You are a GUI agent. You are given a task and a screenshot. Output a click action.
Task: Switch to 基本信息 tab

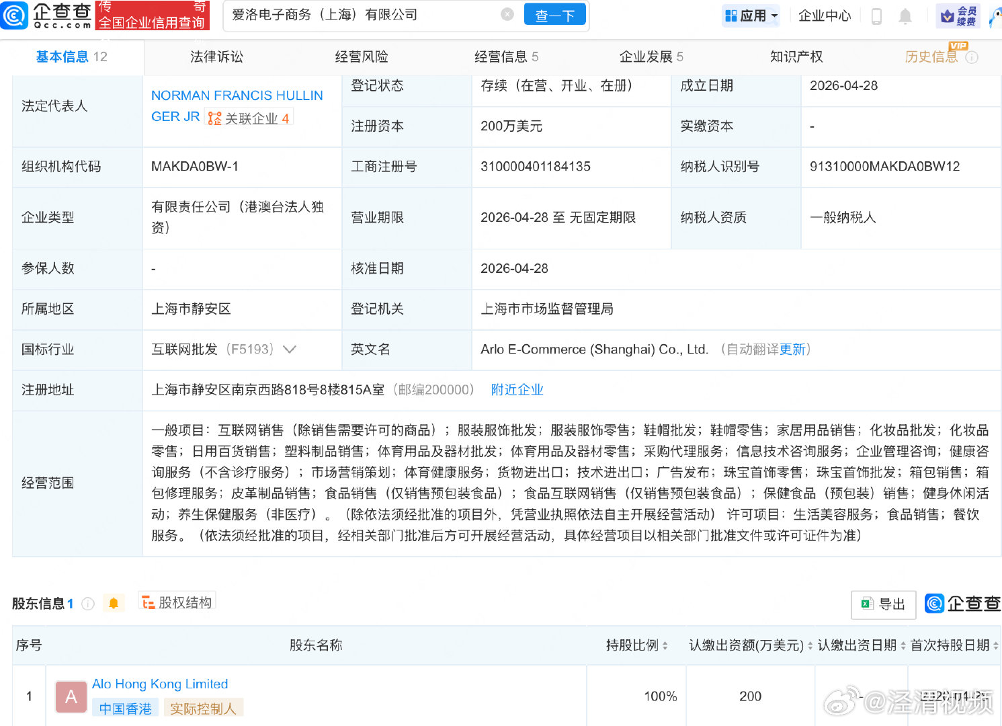tap(71, 57)
